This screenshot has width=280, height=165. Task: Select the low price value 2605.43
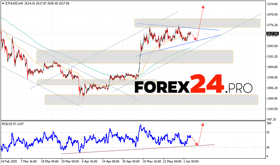click(x=52, y=3)
